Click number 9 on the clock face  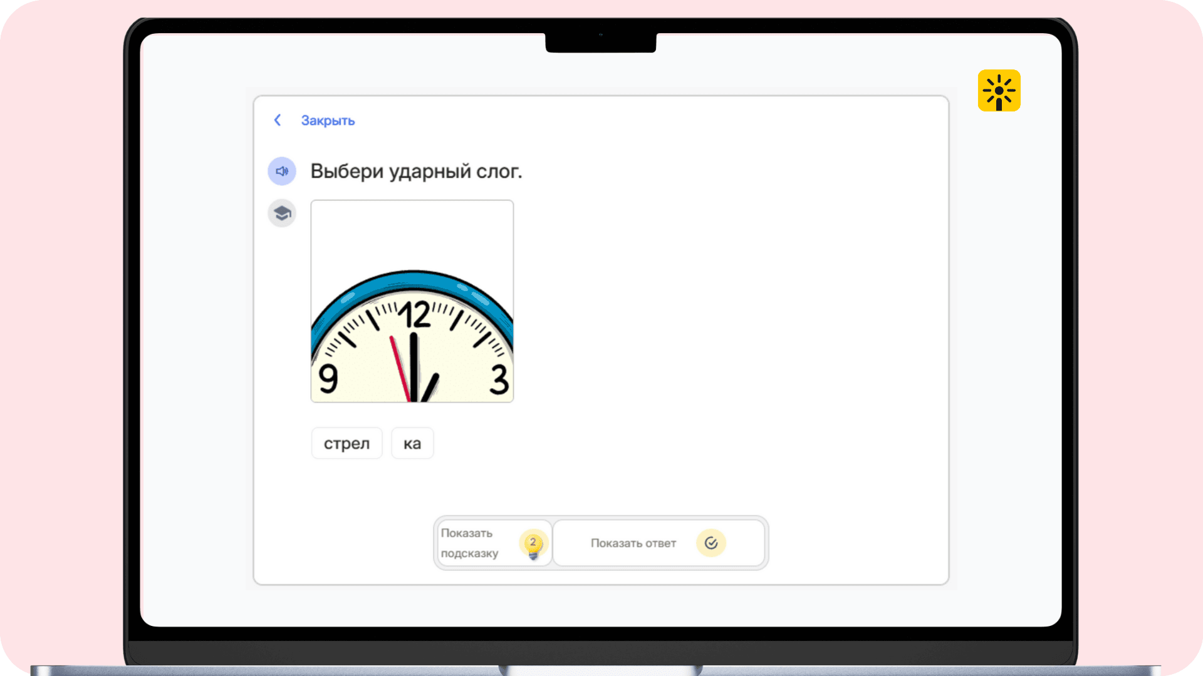[328, 378]
